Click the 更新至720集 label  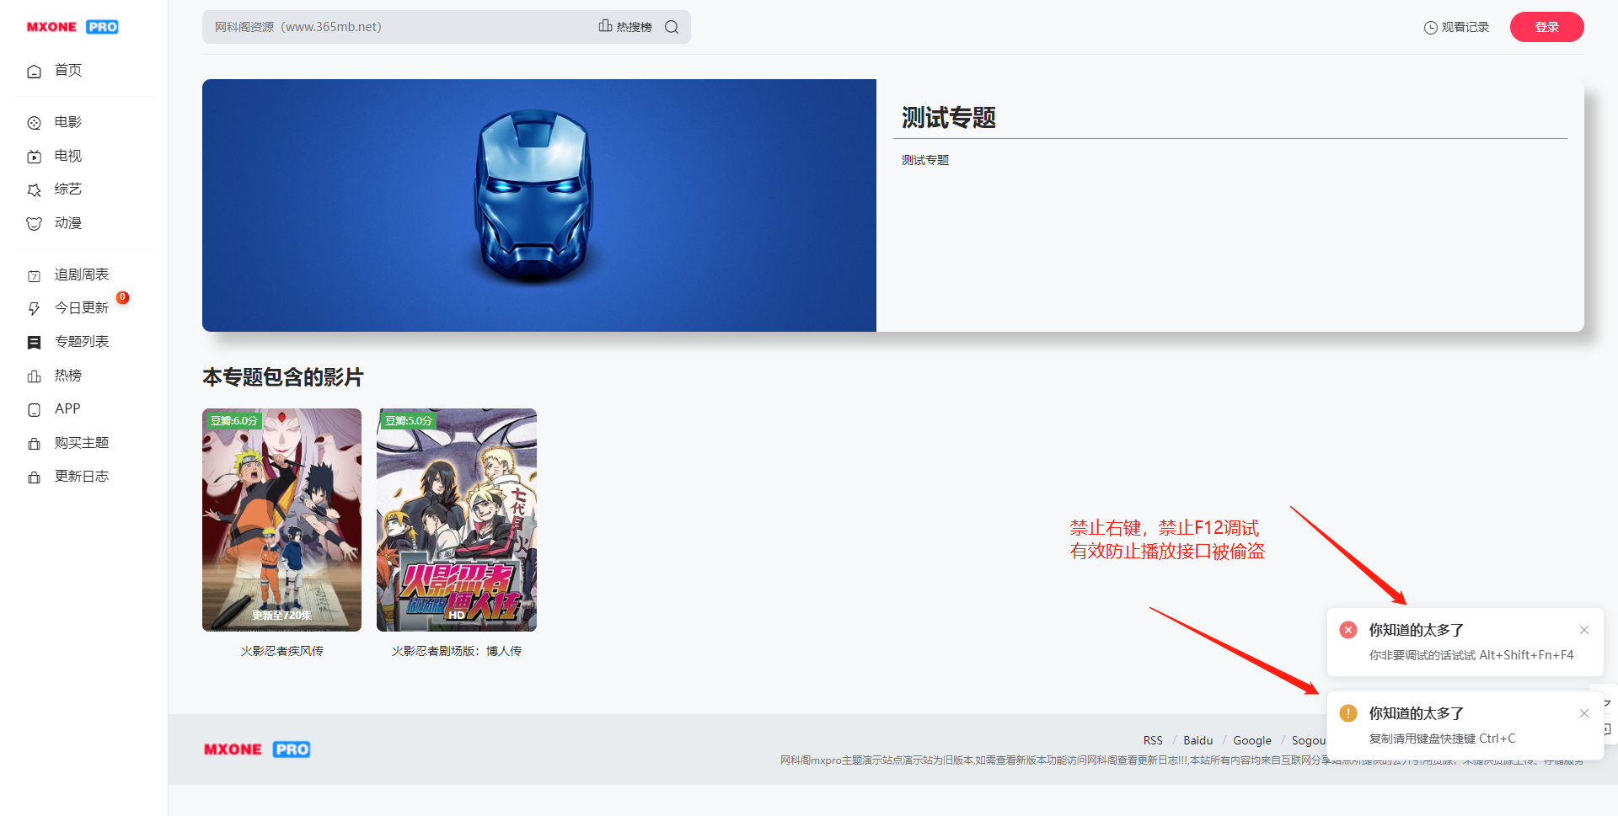click(x=281, y=616)
